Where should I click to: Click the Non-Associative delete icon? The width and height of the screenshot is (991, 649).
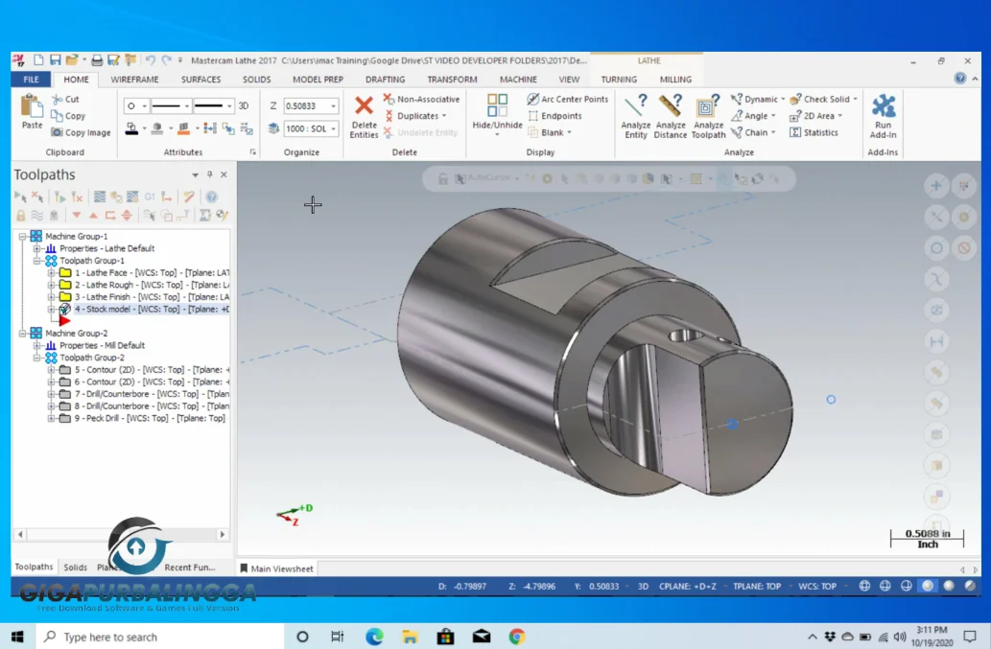click(x=389, y=99)
